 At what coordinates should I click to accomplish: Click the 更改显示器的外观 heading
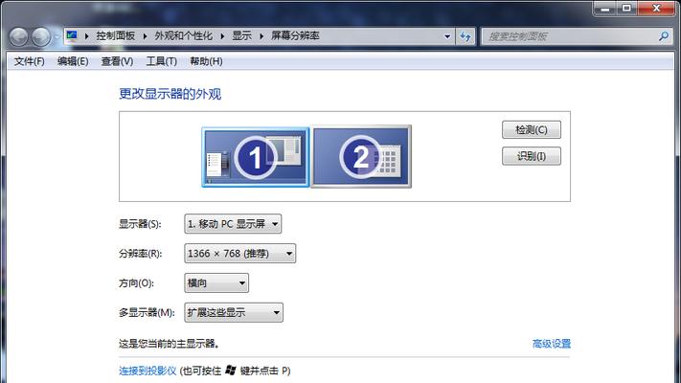coord(170,94)
